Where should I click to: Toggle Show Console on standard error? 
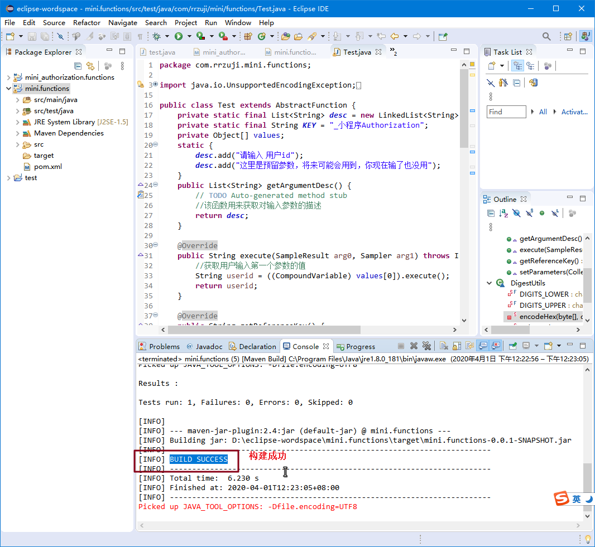tap(496, 346)
